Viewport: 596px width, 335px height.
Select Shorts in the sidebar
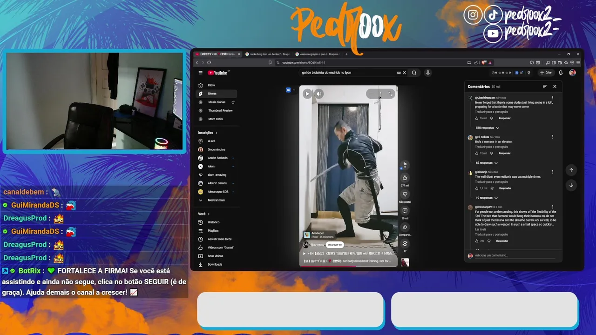click(x=217, y=94)
